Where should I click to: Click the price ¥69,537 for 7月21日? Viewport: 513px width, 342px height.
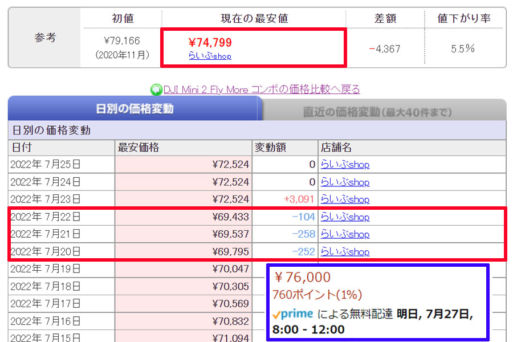(x=231, y=234)
